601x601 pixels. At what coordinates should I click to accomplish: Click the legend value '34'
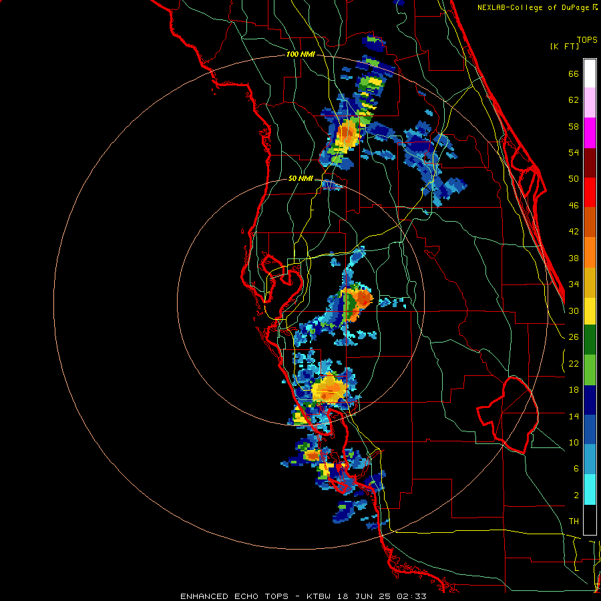(574, 284)
